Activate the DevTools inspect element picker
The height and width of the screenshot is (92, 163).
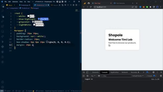84,72
